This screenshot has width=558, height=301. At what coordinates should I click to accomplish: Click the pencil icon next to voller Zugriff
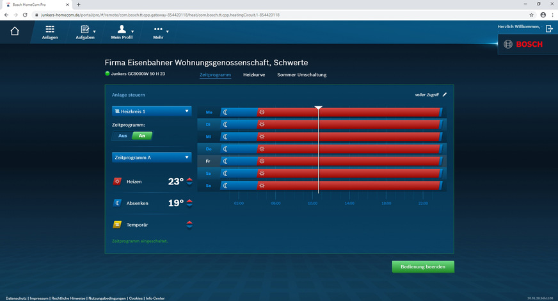[445, 95]
